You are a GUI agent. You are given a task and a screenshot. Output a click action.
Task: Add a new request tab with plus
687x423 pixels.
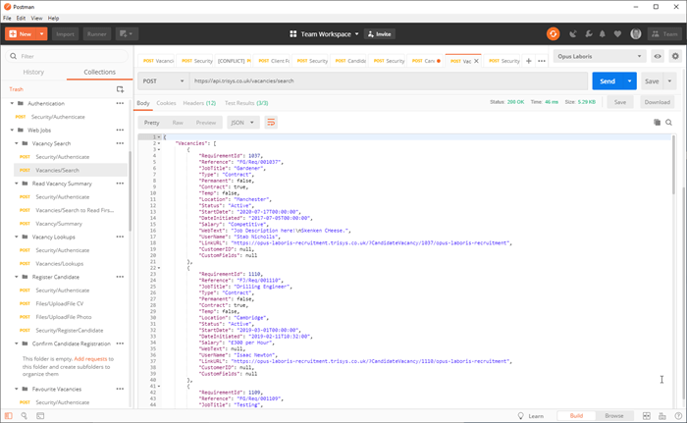(528, 61)
